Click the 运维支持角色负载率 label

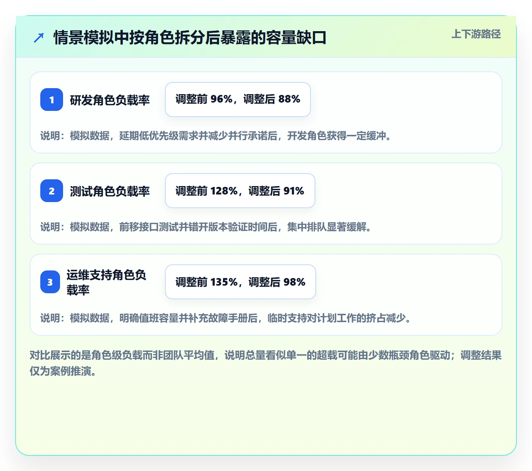tap(106, 282)
